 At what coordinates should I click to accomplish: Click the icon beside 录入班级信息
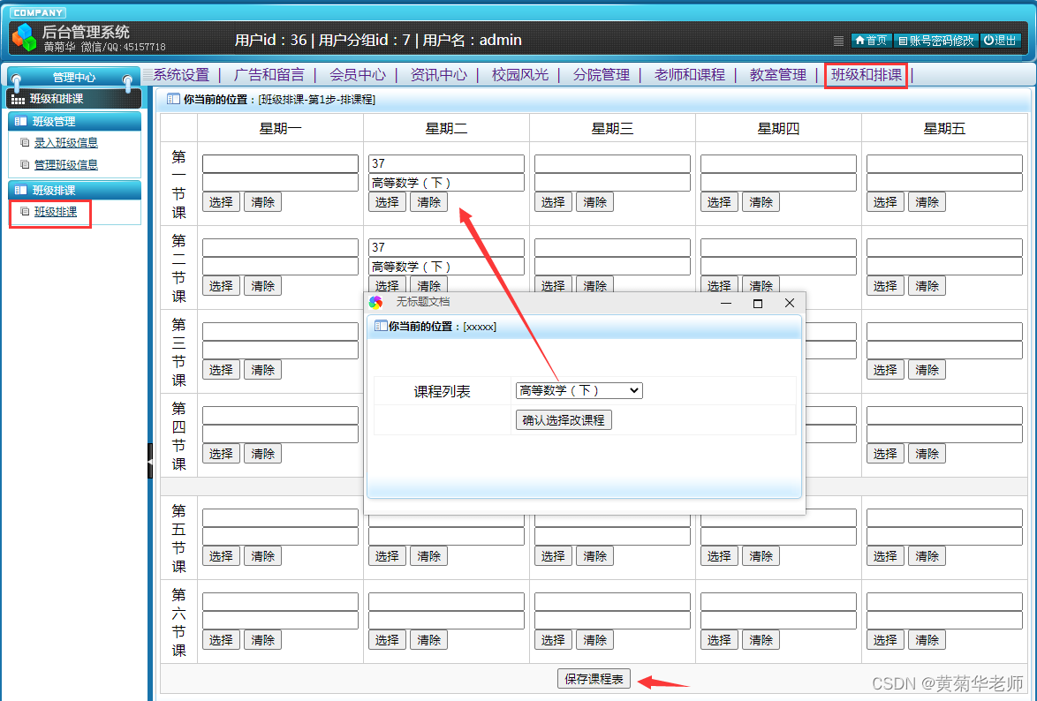25,142
